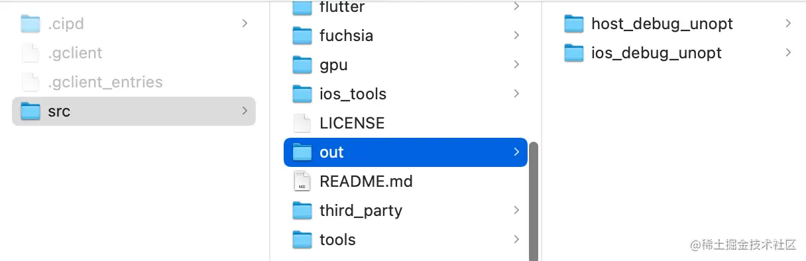The width and height of the screenshot is (806, 261).
Task: Click the gpu folder icon
Action: pos(302,65)
